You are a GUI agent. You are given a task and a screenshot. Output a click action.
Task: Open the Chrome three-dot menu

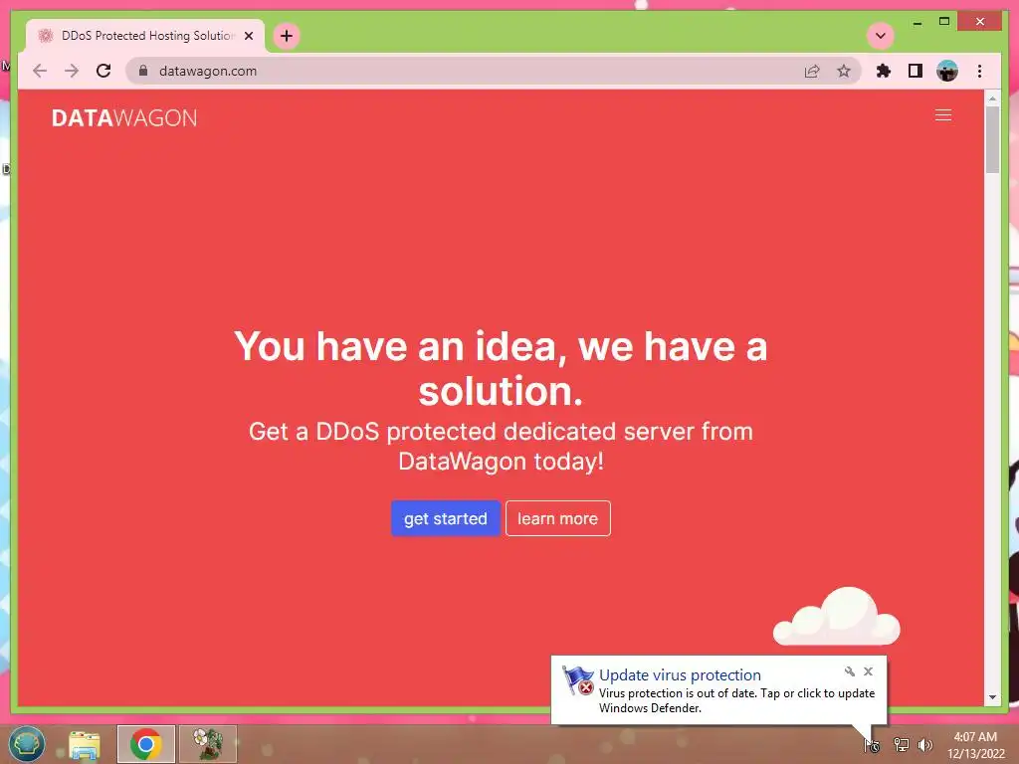(979, 71)
